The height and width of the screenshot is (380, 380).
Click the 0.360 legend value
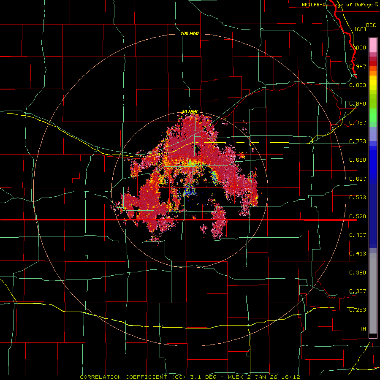coord(358,273)
